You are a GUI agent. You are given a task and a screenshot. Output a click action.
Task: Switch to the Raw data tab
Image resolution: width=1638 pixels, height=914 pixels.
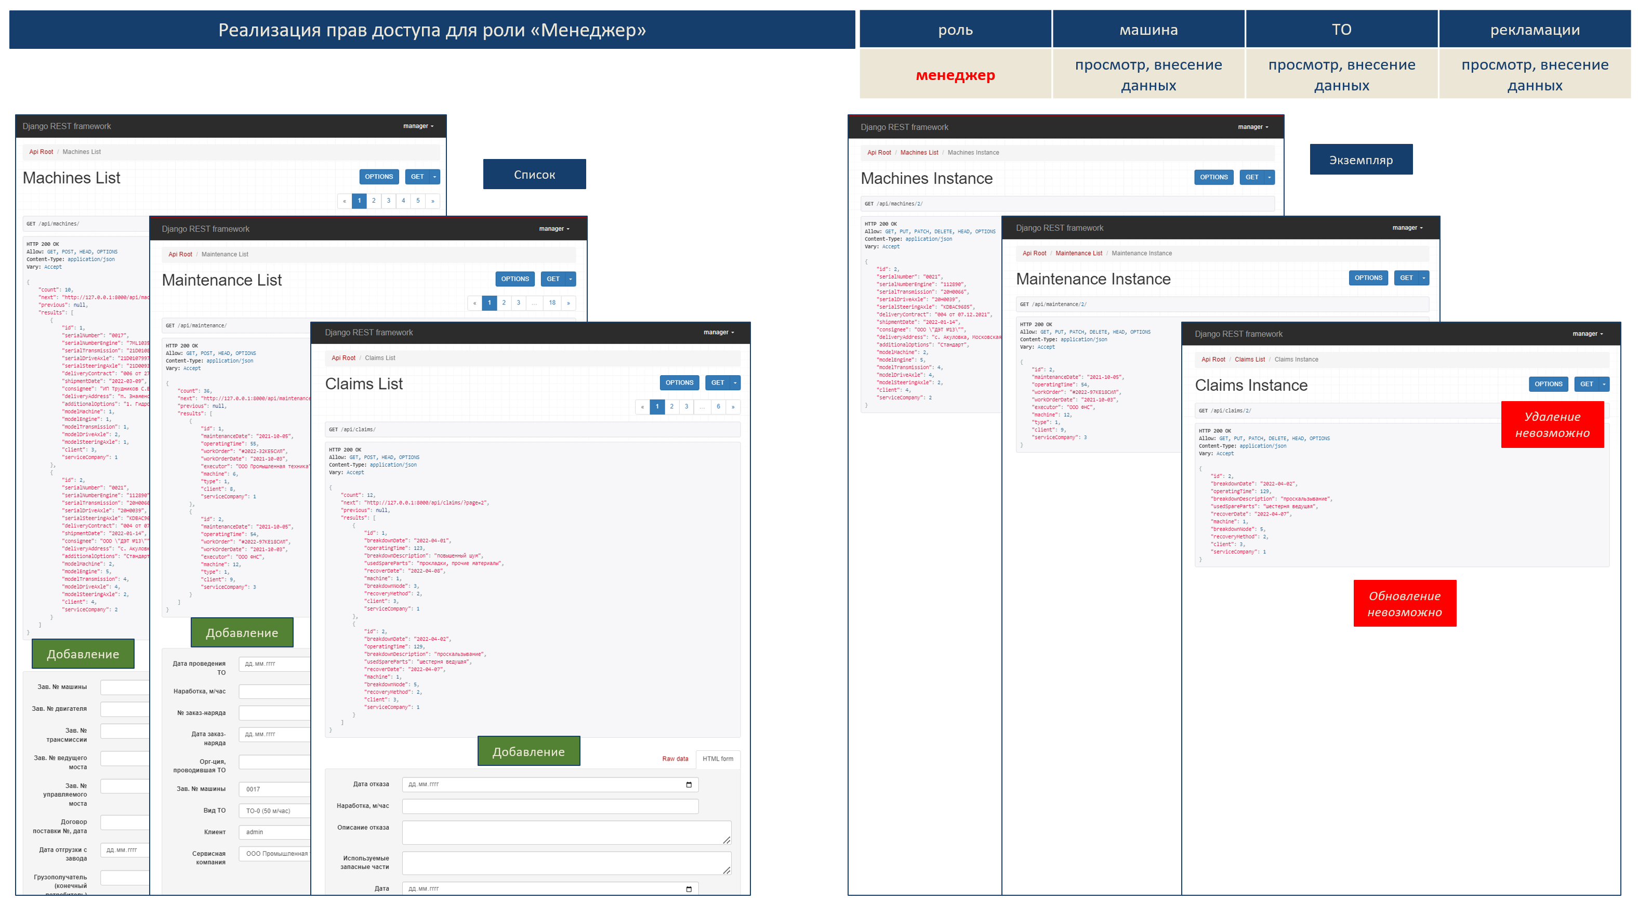pos(675,759)
